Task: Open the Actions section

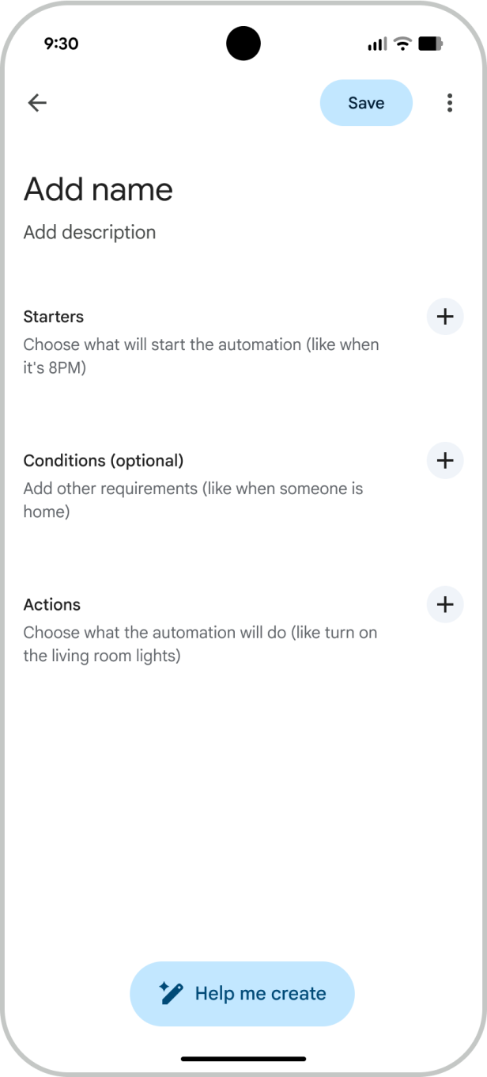Action: tap(52, 605)
